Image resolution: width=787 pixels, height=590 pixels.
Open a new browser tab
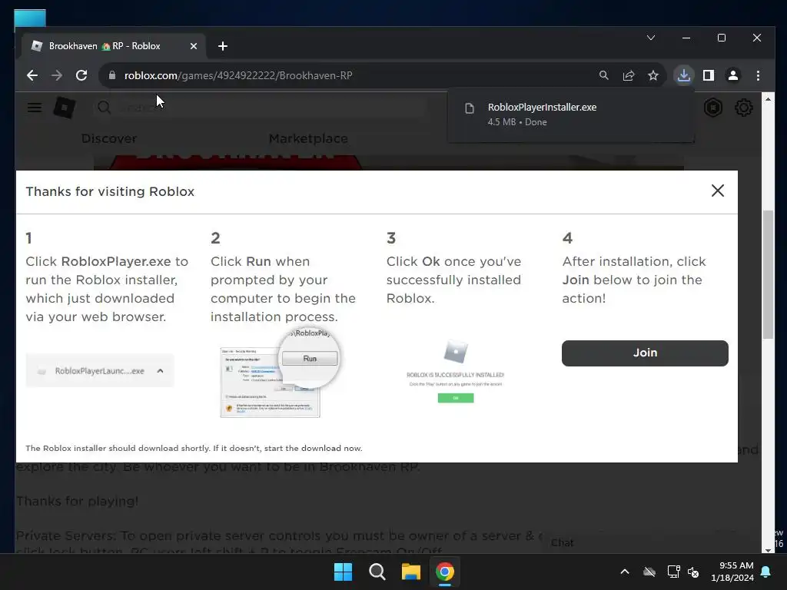click(223, 46)
